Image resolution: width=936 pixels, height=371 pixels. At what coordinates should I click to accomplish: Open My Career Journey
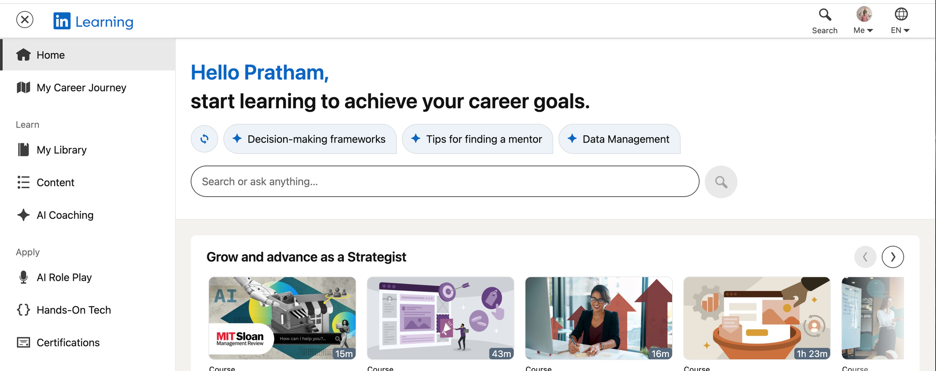point(88,87)
